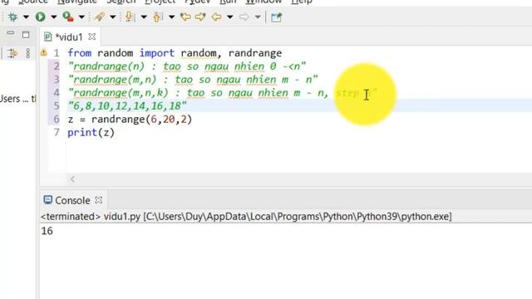Viewport: 532px width, 299px height.
Task: Click the 'from random import' line
Action: coord(175,53)
